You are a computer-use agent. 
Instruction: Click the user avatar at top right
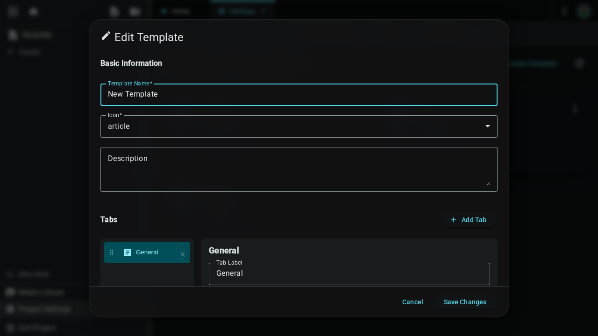(x=584, y=12)
